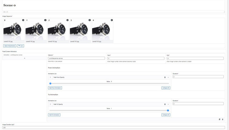Collapse the Fade From Opacity row arrow
The width and height of the screenshot is (229, 130).
[x=168, y=77]
